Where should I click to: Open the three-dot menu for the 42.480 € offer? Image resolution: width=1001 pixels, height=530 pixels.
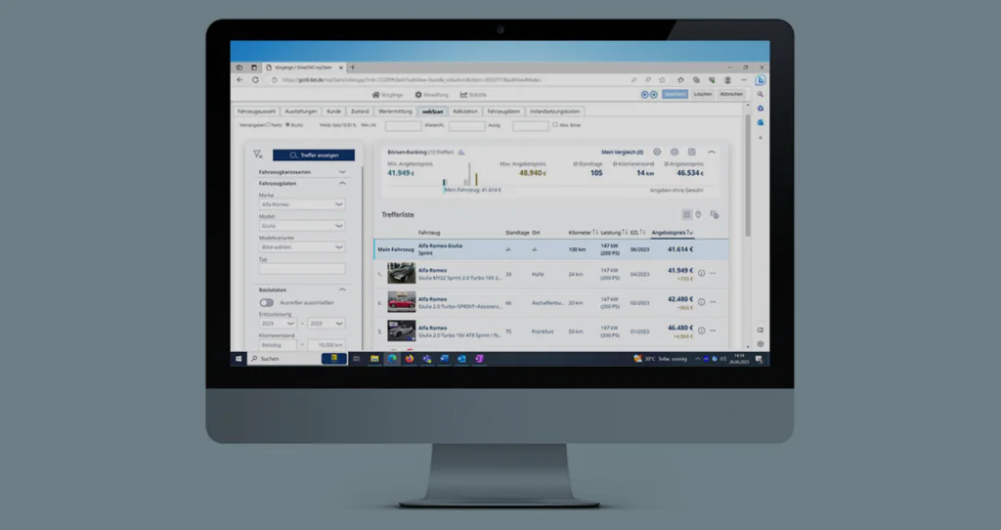click(x=713, y=302)
